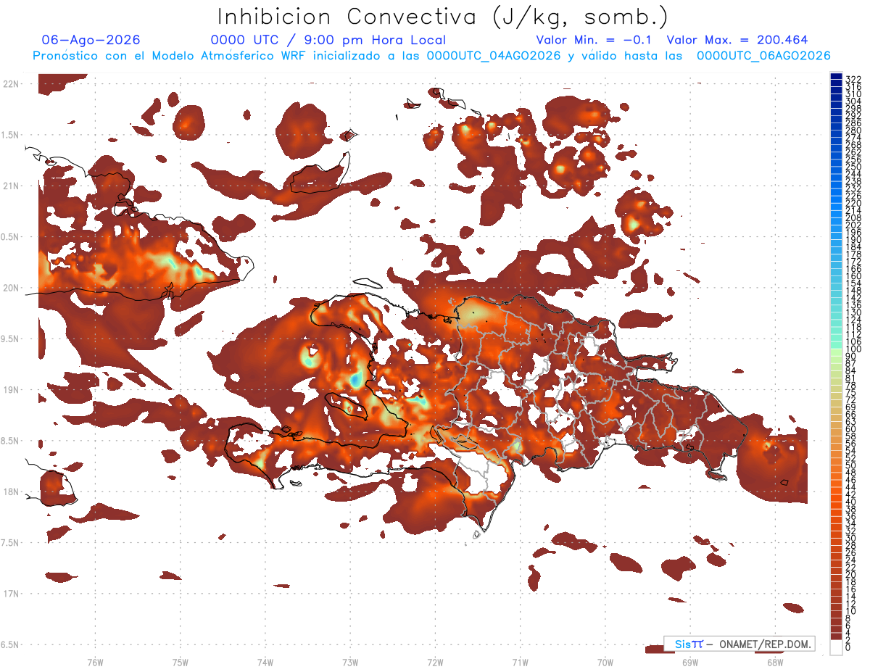Click the '74W' longitude axis label
Screen dimensions: 870x672
coord(265,662)
